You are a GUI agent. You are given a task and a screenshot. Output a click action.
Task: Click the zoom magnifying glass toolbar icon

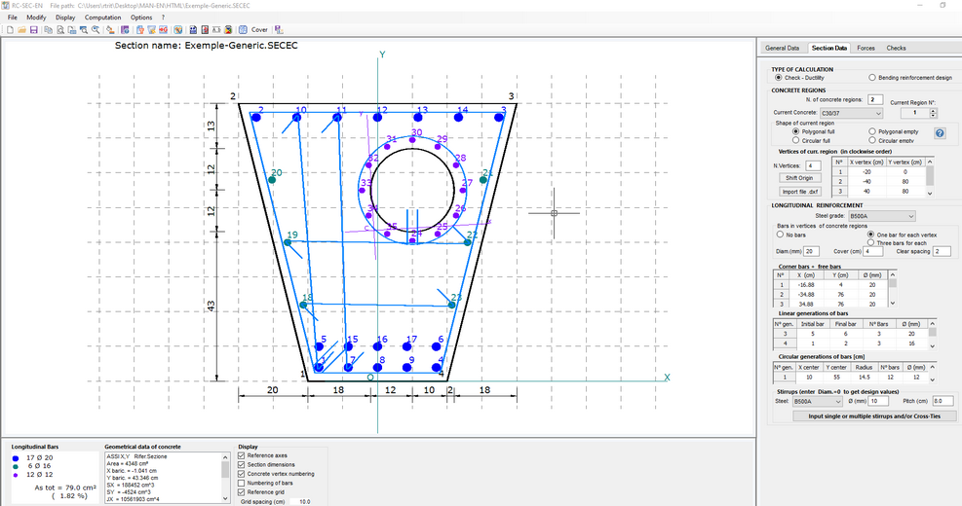point(96,29)
